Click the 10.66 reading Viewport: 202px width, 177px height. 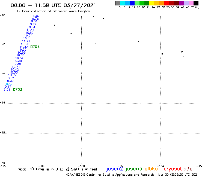click(x=27, y=38)
